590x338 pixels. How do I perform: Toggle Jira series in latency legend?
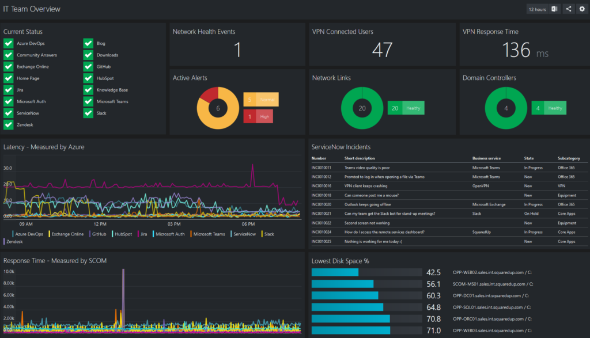pos(142,234)
